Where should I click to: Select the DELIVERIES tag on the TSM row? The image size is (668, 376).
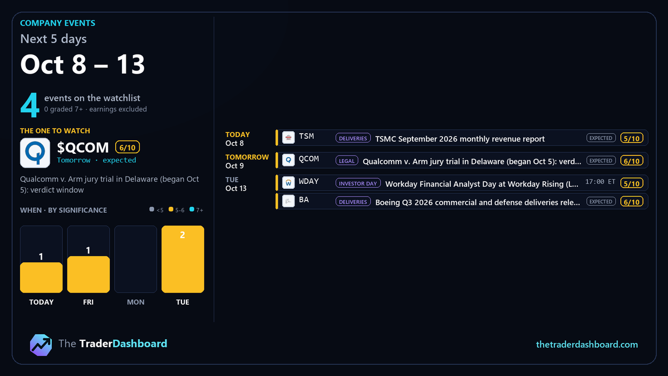[353, 138]
